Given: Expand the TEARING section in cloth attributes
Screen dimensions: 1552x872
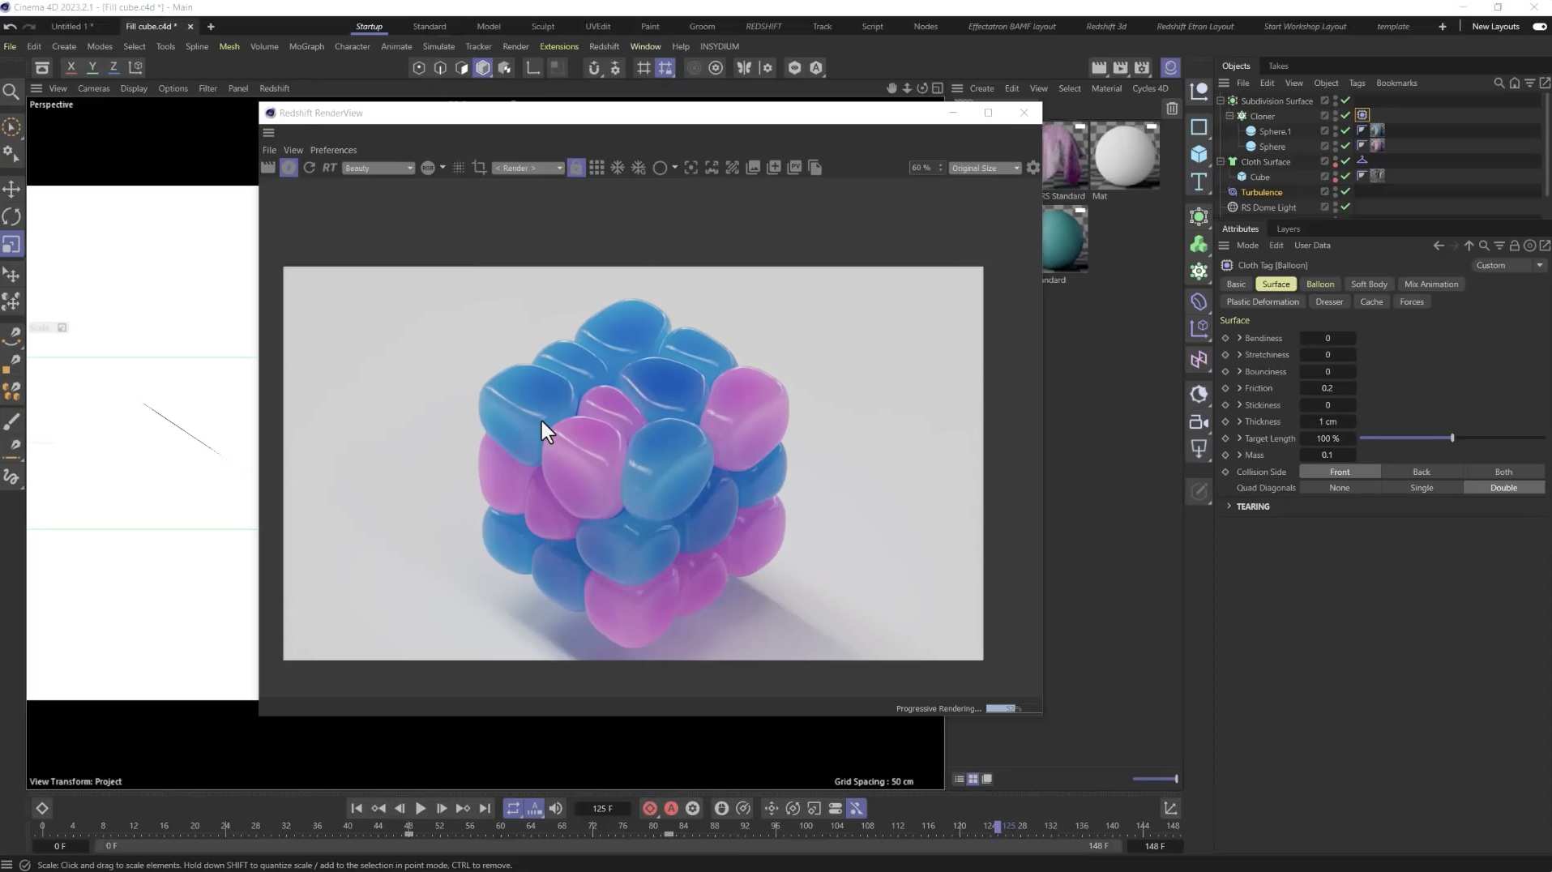Looking at the screenshot, I should 1229,507.
